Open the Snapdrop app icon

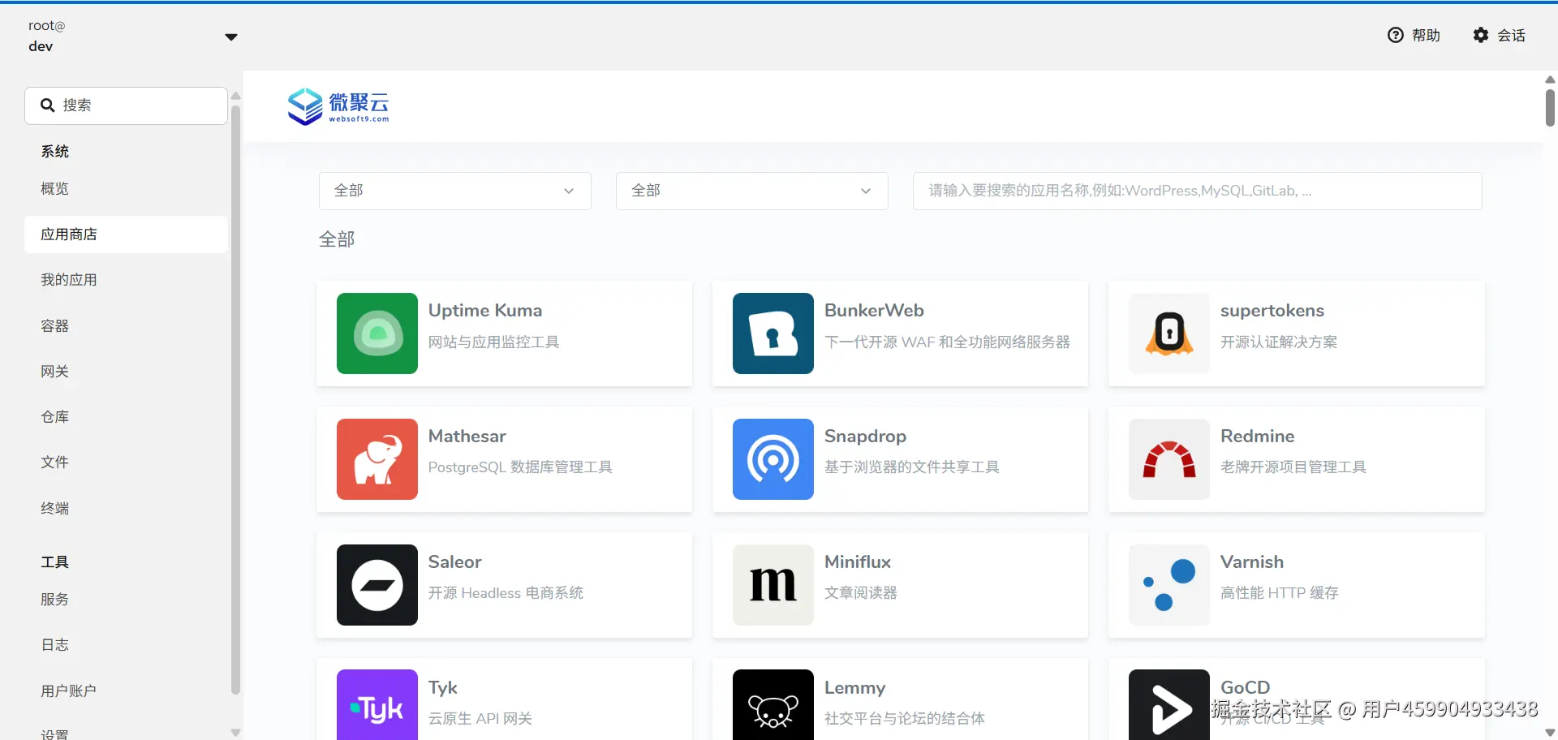click(x=773, y=459)
